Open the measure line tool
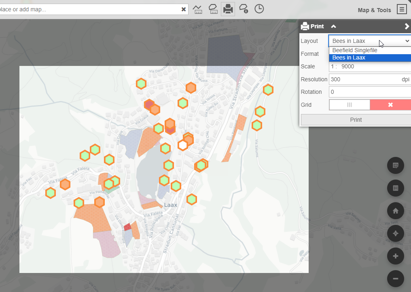 pyautogui.click(x=197, y=9)
